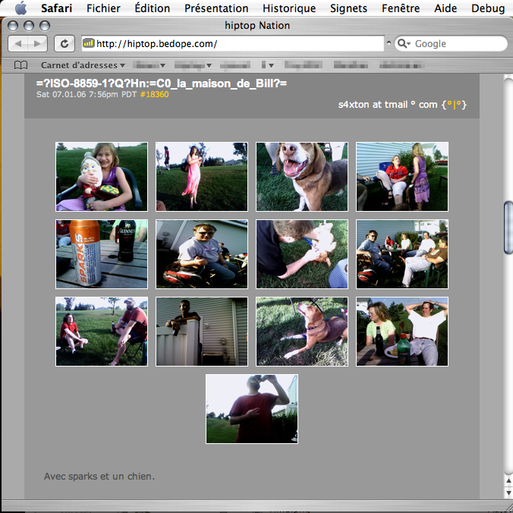Click the {°|°} link beside the email
The image size is (513, 513).
(x=453, y=105)
